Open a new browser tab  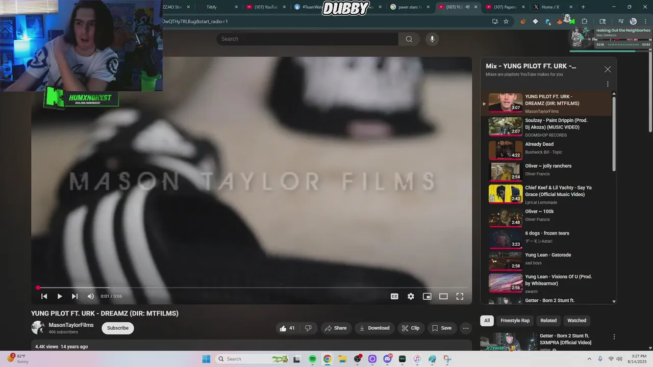583,7
